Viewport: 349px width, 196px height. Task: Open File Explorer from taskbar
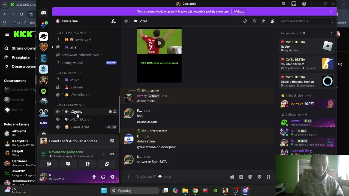[185, 191]
